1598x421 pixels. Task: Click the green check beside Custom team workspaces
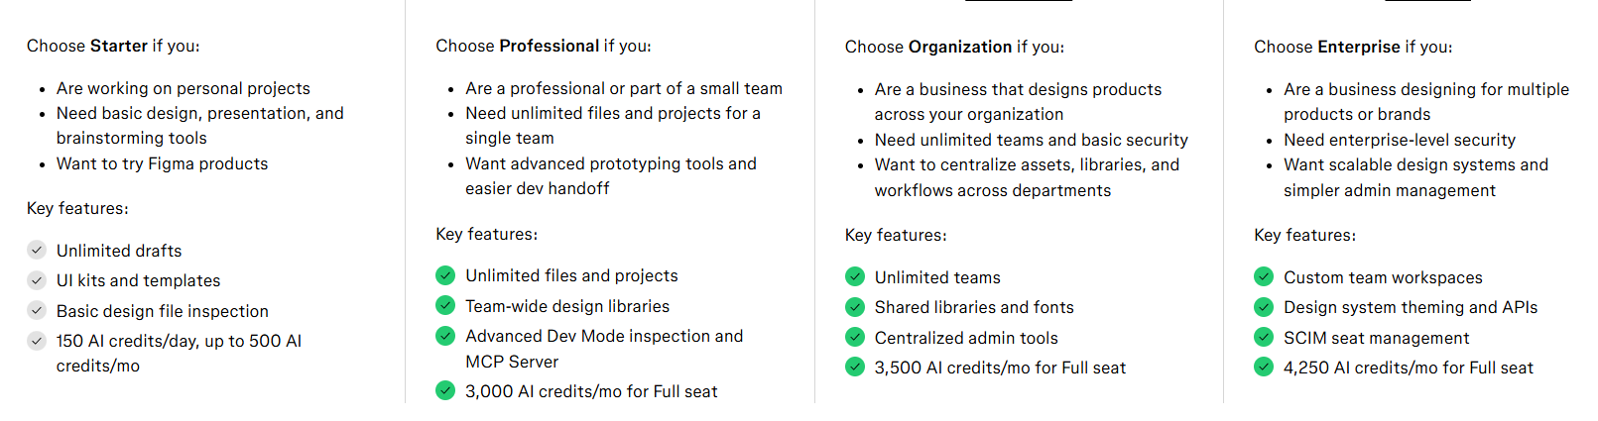pos(1264,276)
